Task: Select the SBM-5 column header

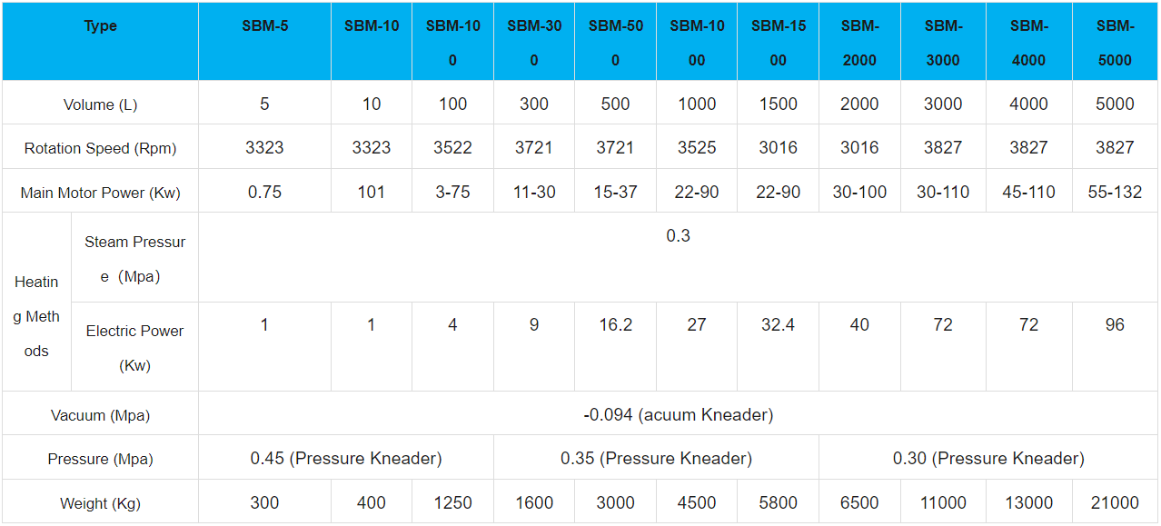Action: pos(265,26)
